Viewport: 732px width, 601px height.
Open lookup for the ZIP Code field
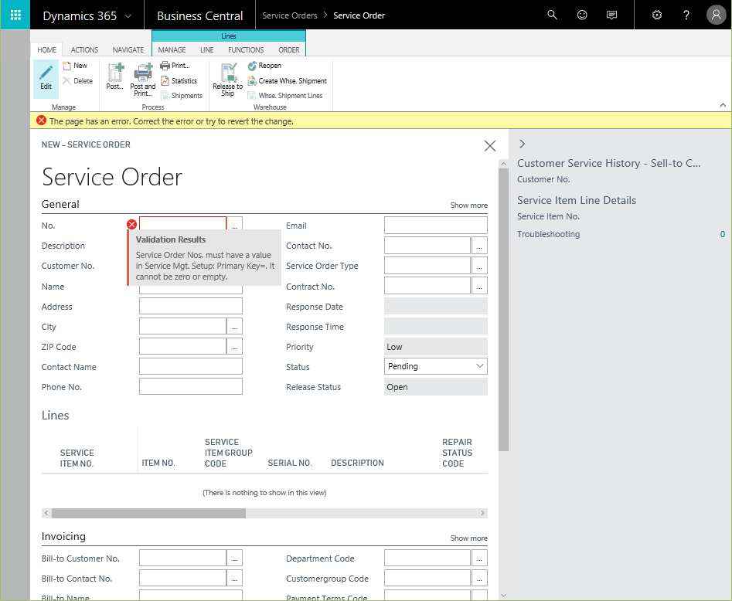[x=235, y=346]
